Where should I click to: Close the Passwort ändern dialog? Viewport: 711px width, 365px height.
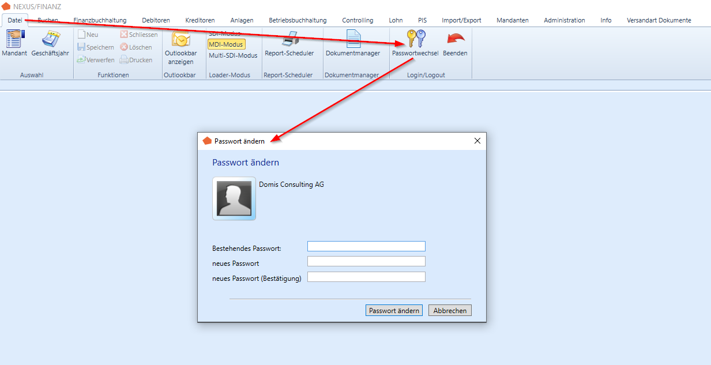[477, 141]
